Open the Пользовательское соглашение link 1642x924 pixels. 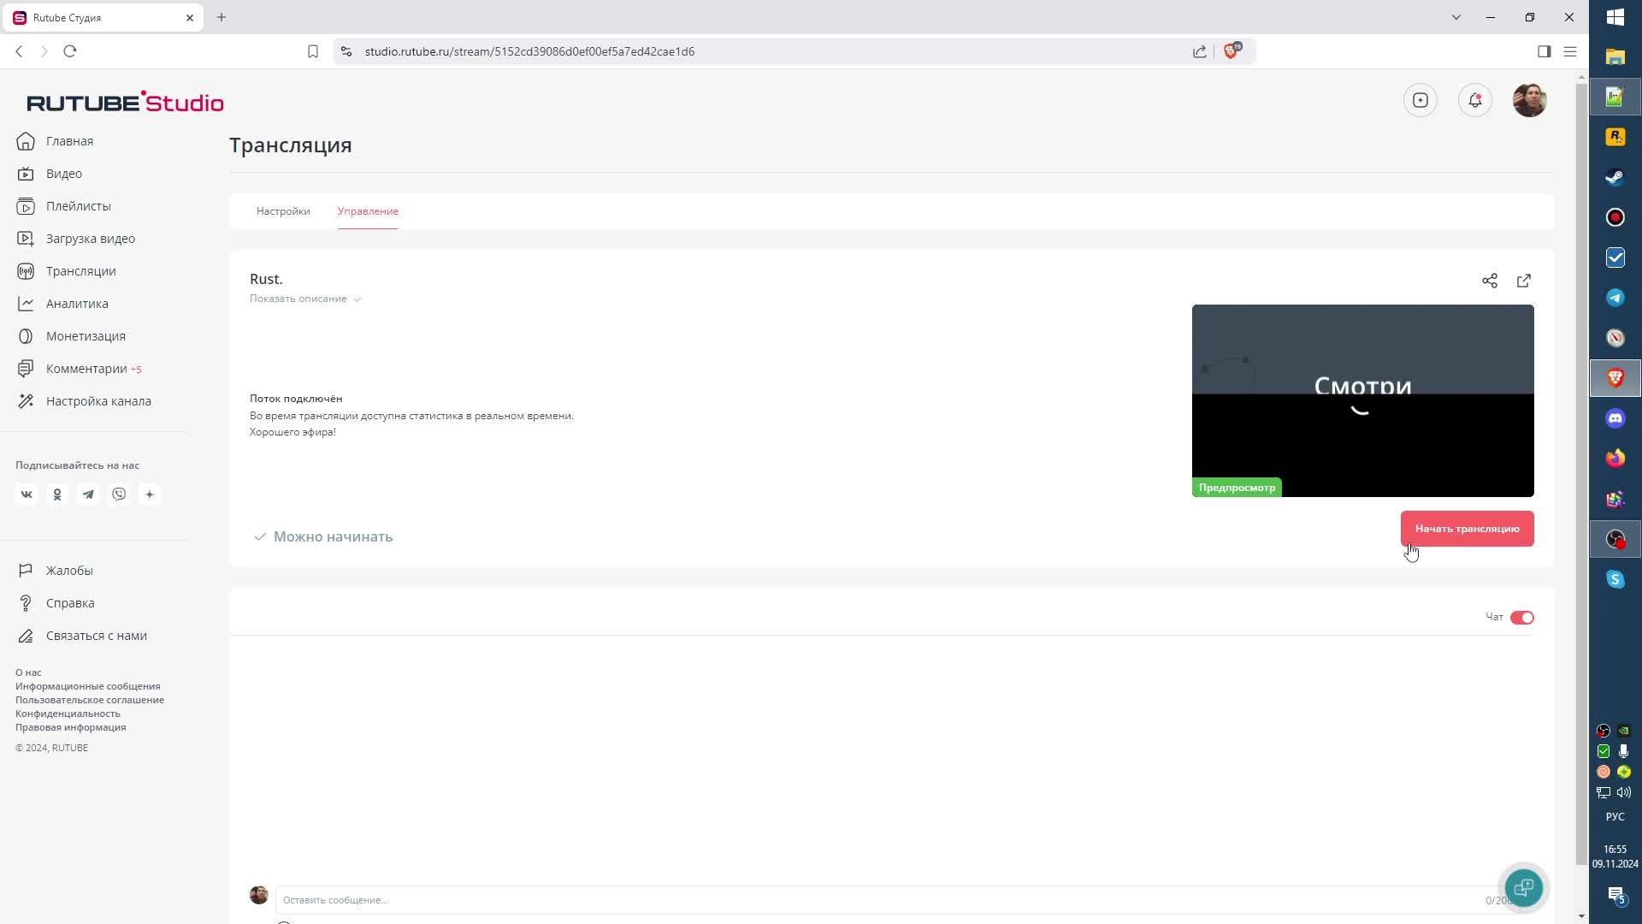coord(90,700)
